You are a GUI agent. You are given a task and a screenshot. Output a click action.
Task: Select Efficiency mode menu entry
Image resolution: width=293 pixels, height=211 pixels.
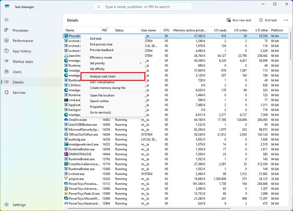click(x=113, y=57)
